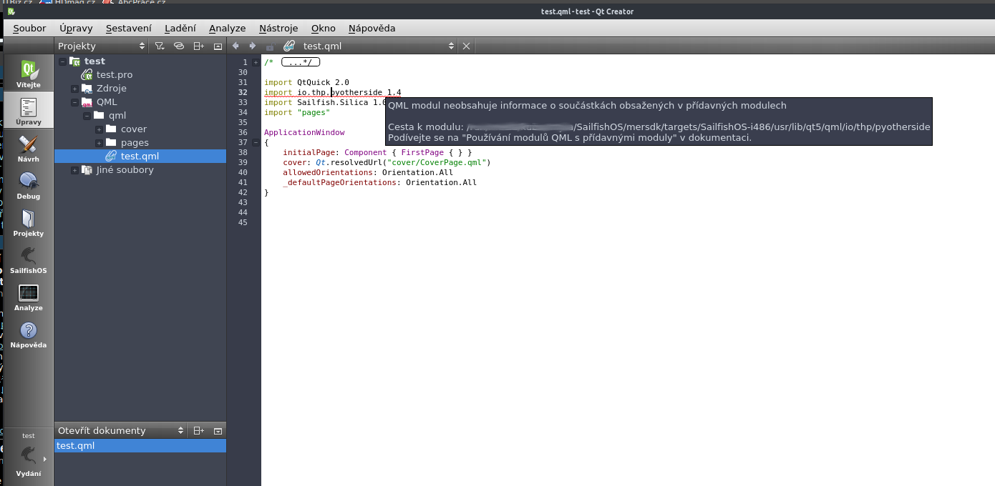Click the _defaultPageOrientations property

(x=339, y=183)
